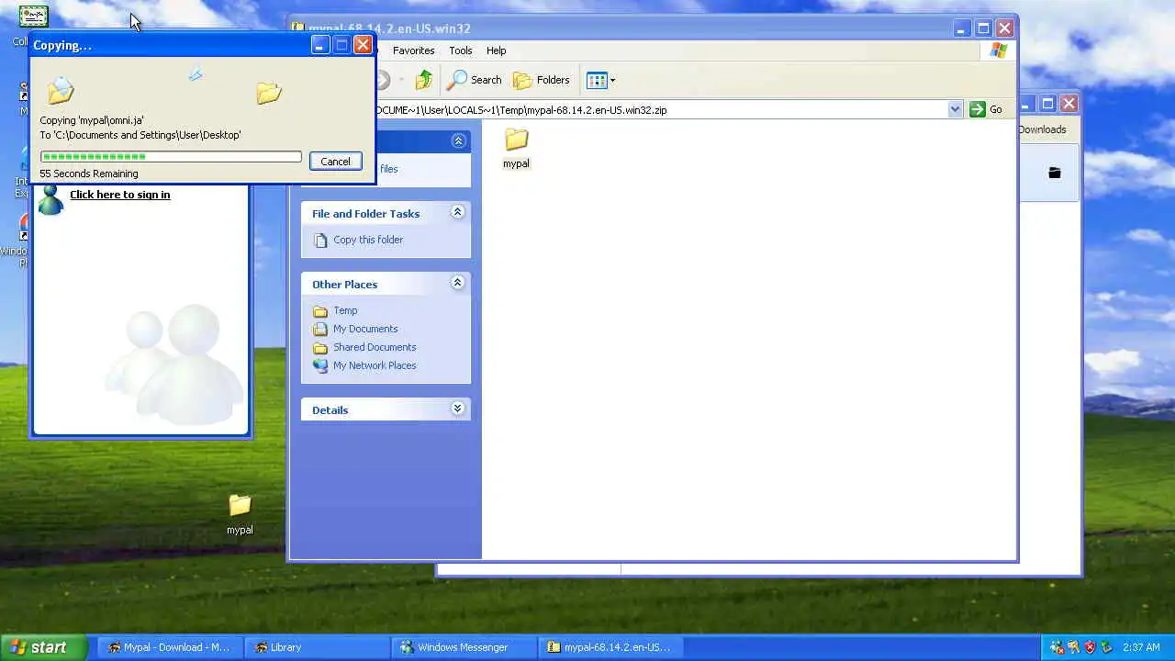Viewport: 1175px width, 661px height.
Task: Open the Tools menu in Explorer
Action: pyautogui.click(x=460, y=50)
